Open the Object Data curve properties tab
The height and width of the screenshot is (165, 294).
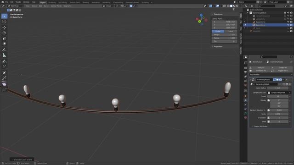pos(245,113)
